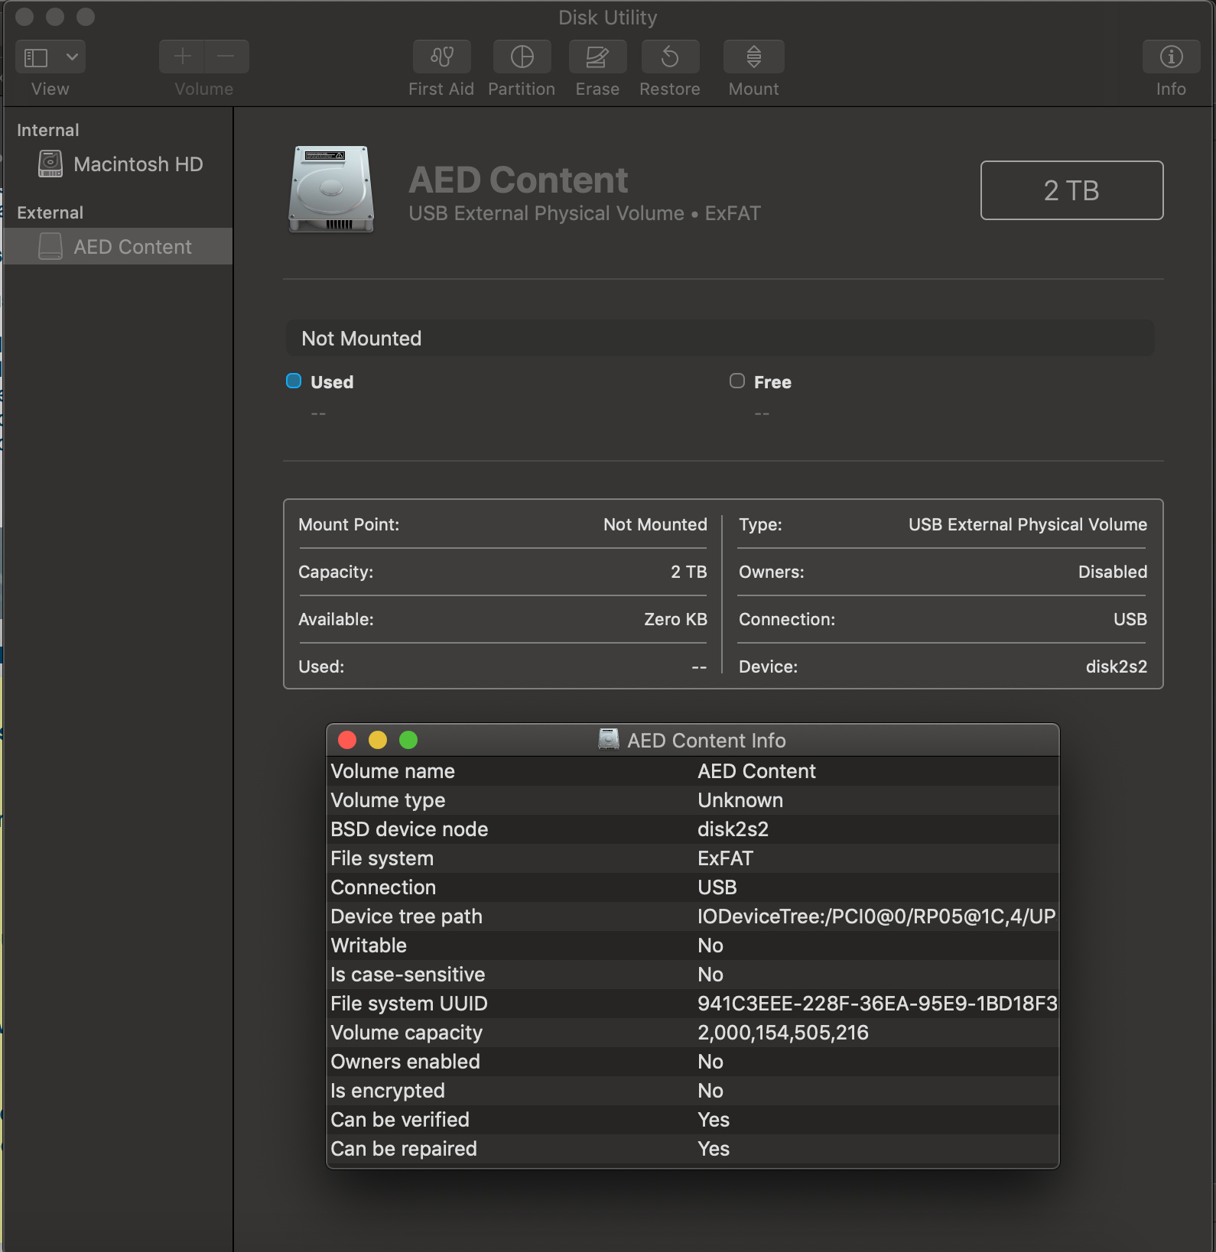Click the 'AED Content Info' window title
Viewport: 1216px width, 1252px height.
706,741
